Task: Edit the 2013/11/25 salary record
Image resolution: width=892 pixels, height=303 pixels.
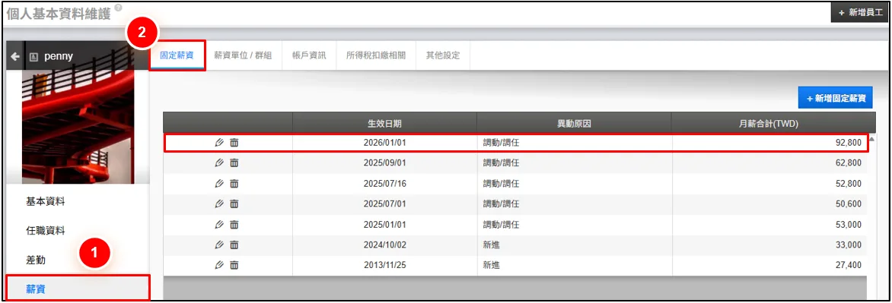Action: click(x=220, y=265)
